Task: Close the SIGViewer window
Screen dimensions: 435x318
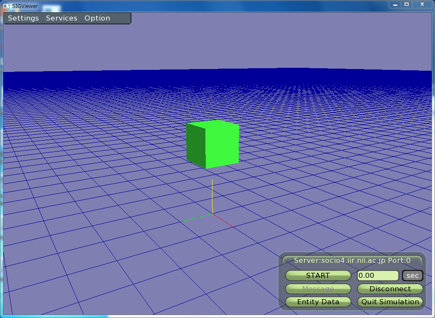Action: (422, 4)
